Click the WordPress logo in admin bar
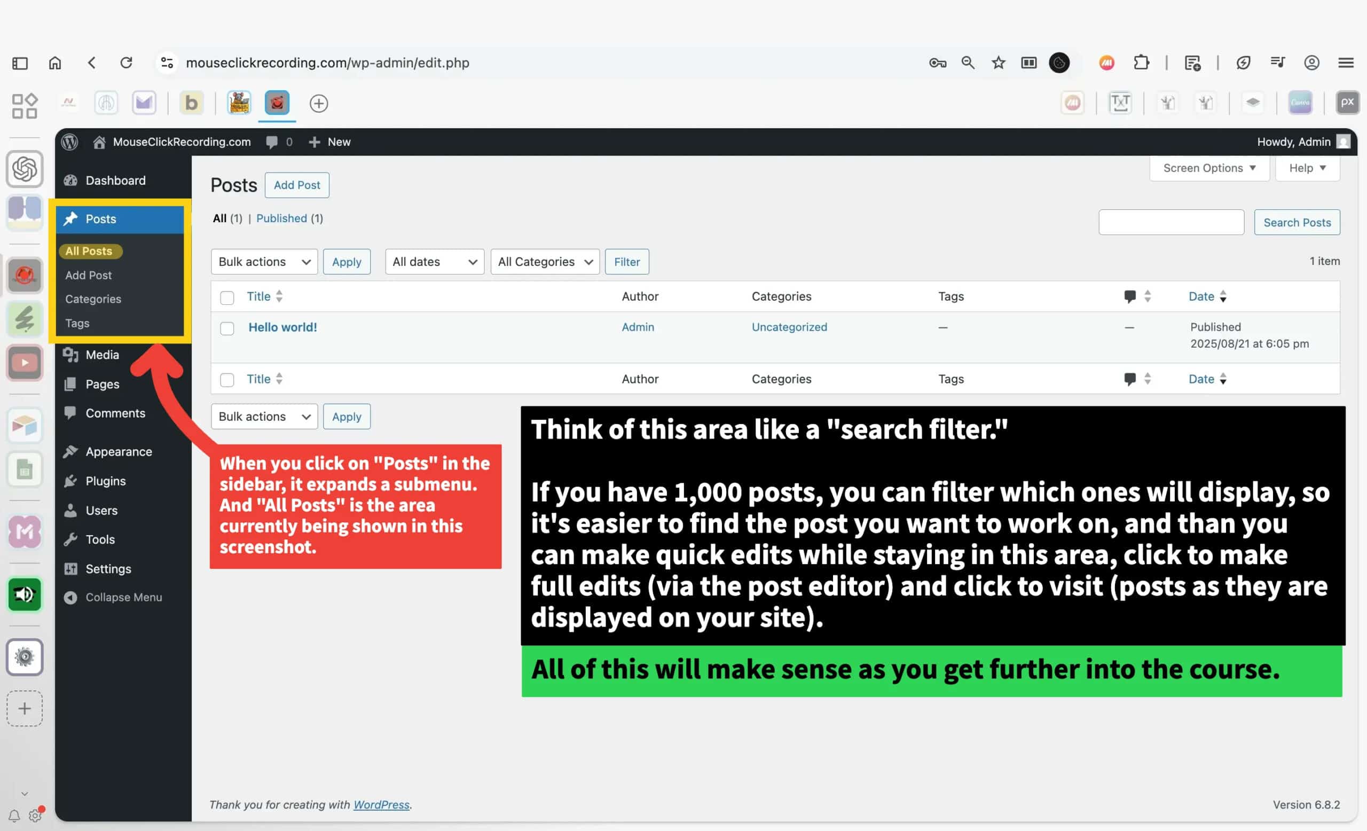 click(69, 142)
